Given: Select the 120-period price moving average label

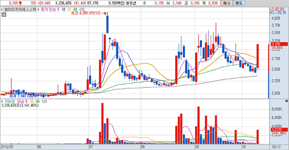Looking at the screenshot, I should [82, 10].
